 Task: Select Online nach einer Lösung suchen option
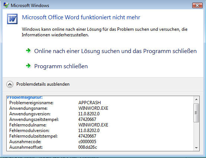pos(115,51)
